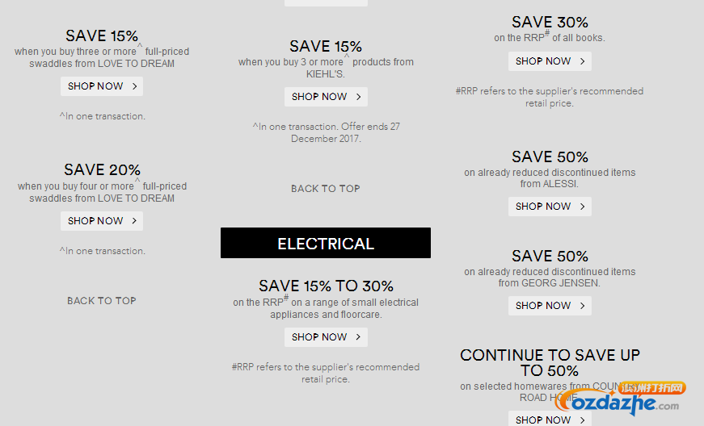Click Back To Top link below Kiehl's offer
The height and width of the screenshot is (426, 704).
click(326, 189)
